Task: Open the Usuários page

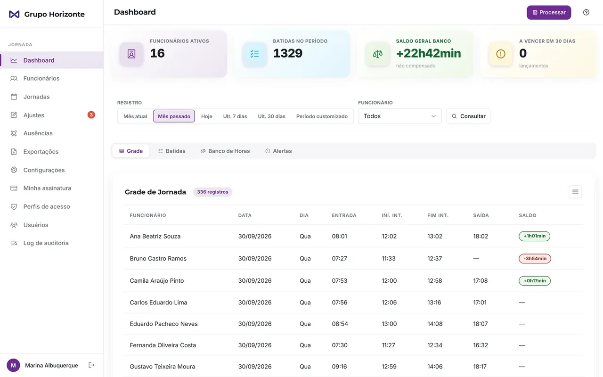Action: tap(52, 225)
